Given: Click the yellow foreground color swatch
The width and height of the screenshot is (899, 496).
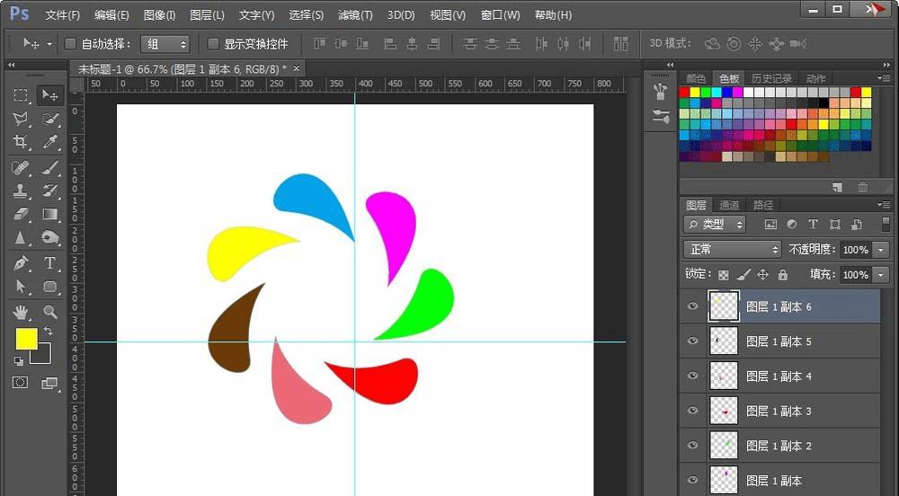Looking at the screenshot, I should tap(26, 338).
